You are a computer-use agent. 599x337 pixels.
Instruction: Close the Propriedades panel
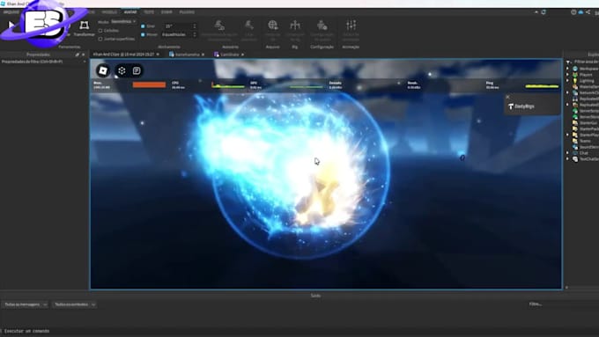pos(84,55)
